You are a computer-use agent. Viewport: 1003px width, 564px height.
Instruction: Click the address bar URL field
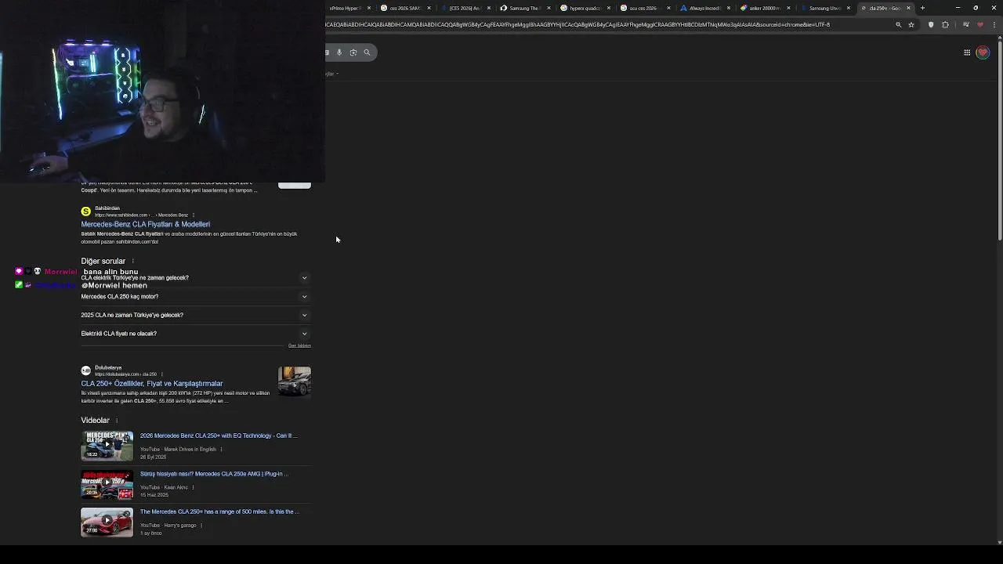point(607,24)
